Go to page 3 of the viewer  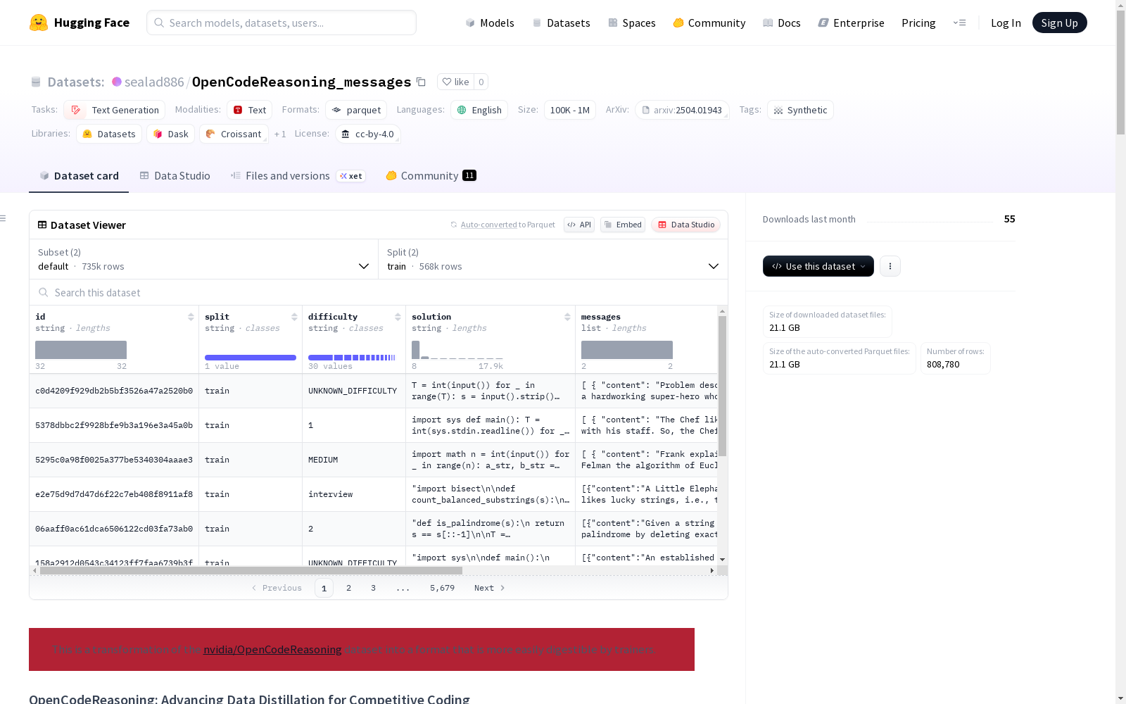tap(373, 588)
